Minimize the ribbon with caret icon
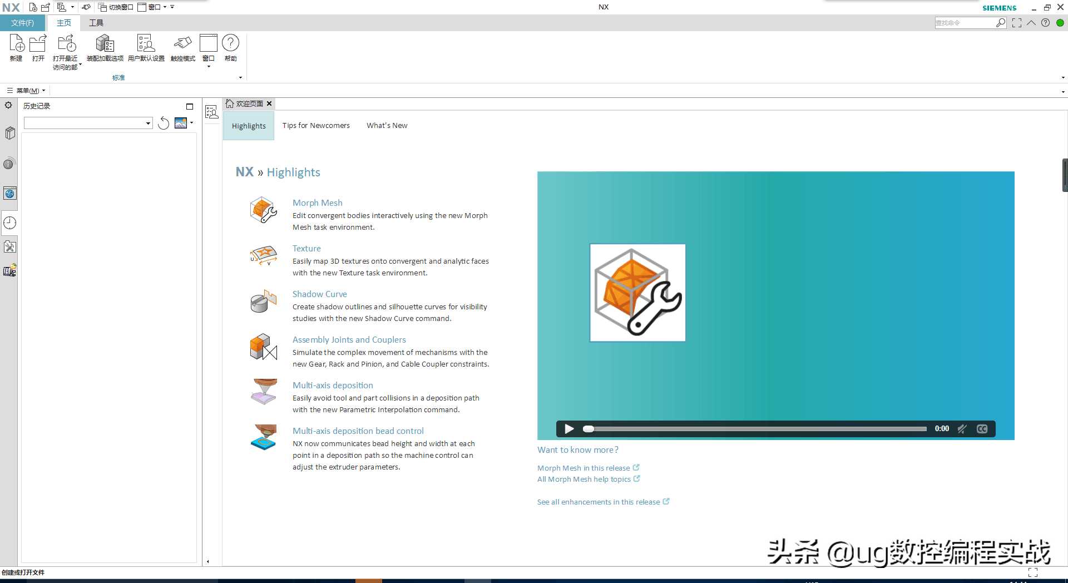1068x583 pixels. [1031, 23]
